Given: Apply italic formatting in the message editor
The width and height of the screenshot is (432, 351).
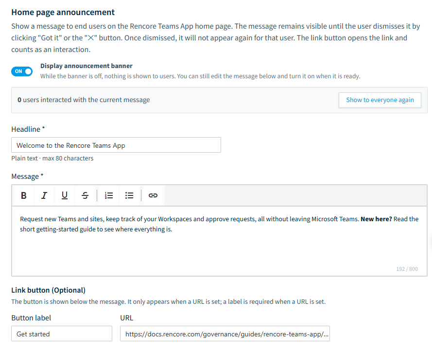Looking at the screenshot, I should pyautogui.click(x=44, y=195).
